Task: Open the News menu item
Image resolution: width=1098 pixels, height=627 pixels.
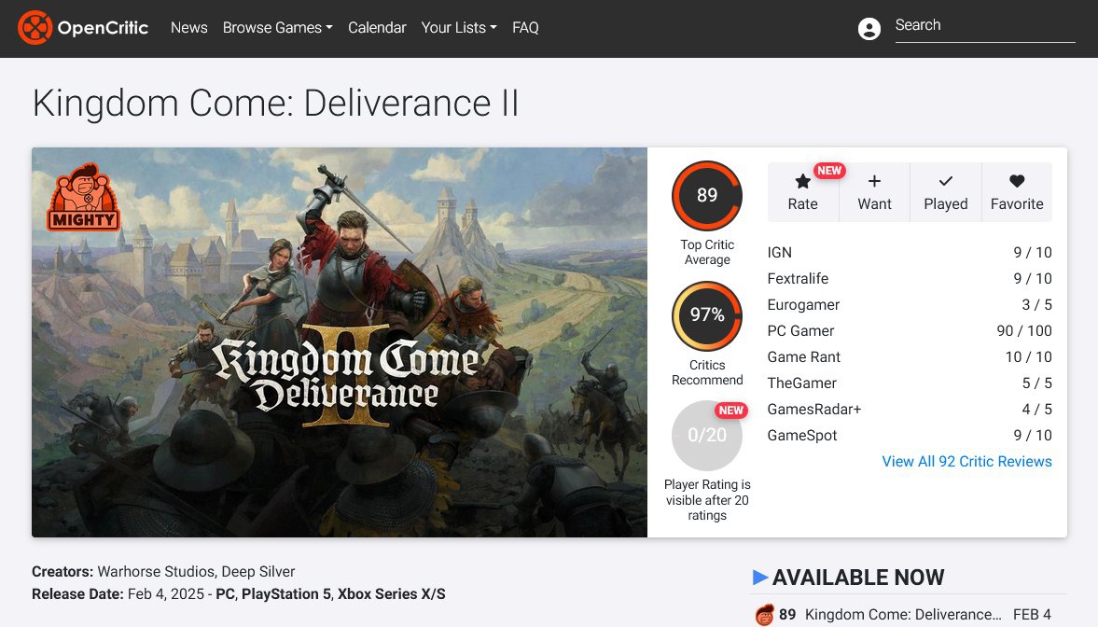Action: click(x=188, y=28)
